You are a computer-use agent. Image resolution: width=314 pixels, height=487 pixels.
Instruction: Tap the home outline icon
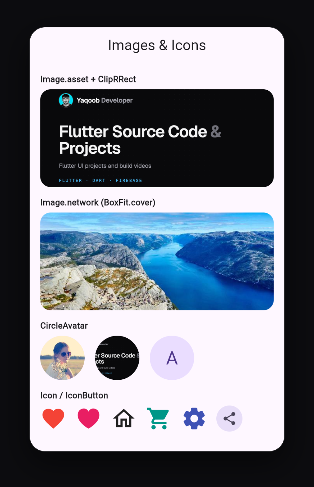(x=124, y=419)
